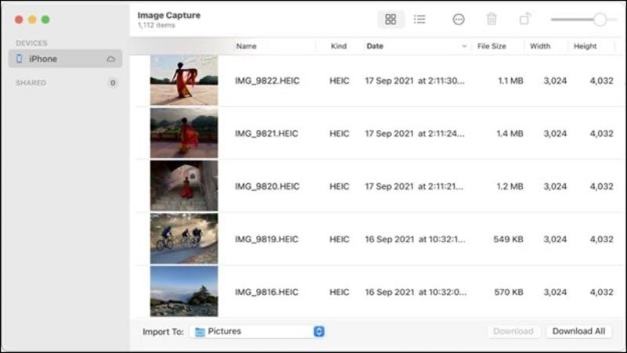Click the cloud icon beside iPhone
Image resolution: width=627 pixels, height=353 pixels.
111,59
